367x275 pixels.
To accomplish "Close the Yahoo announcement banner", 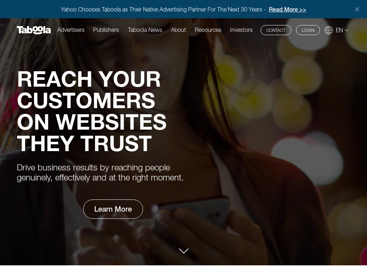I will click(x=357, y=9).
